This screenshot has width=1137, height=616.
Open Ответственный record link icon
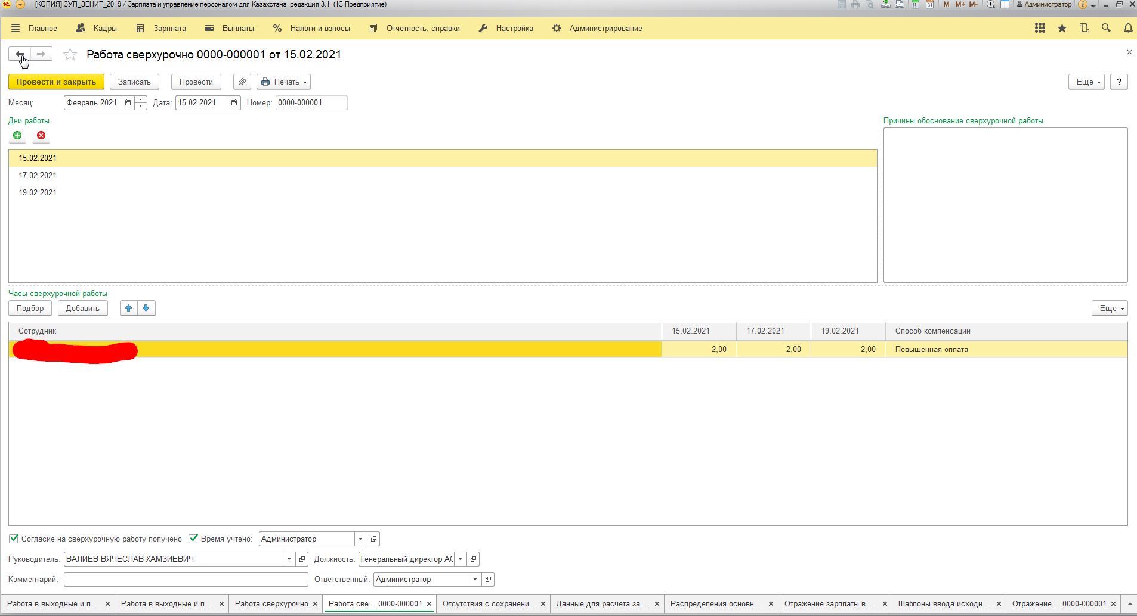tap(488, 579)
